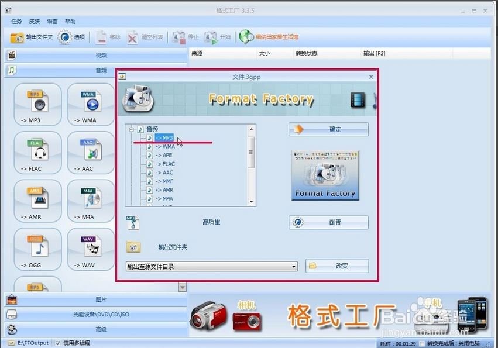Screen dimensions: 498x348
Task: Click the output folder icon in the dialog
Action: (133, 247)
